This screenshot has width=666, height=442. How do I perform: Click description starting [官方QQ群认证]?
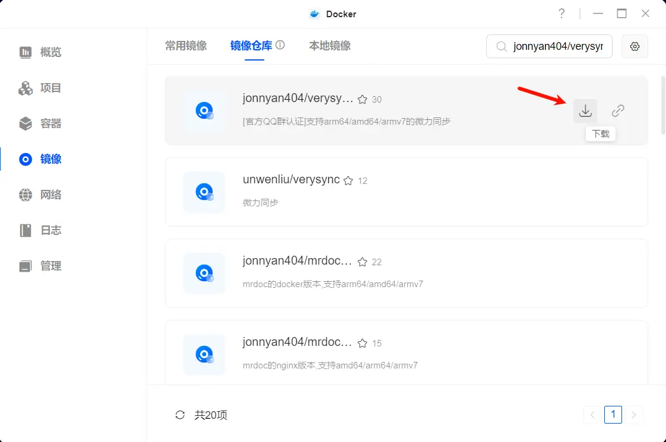346,122
